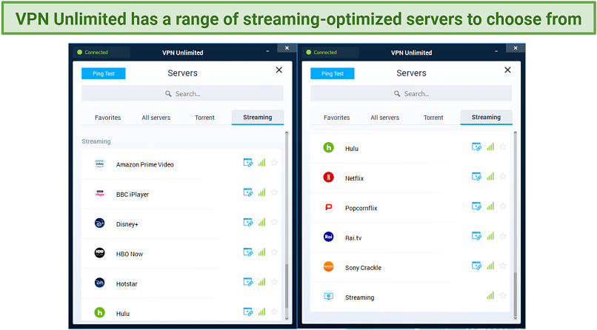Viewport: 597px width, 330px height.
Task: Star the Hotstar server
Action: 274,282
